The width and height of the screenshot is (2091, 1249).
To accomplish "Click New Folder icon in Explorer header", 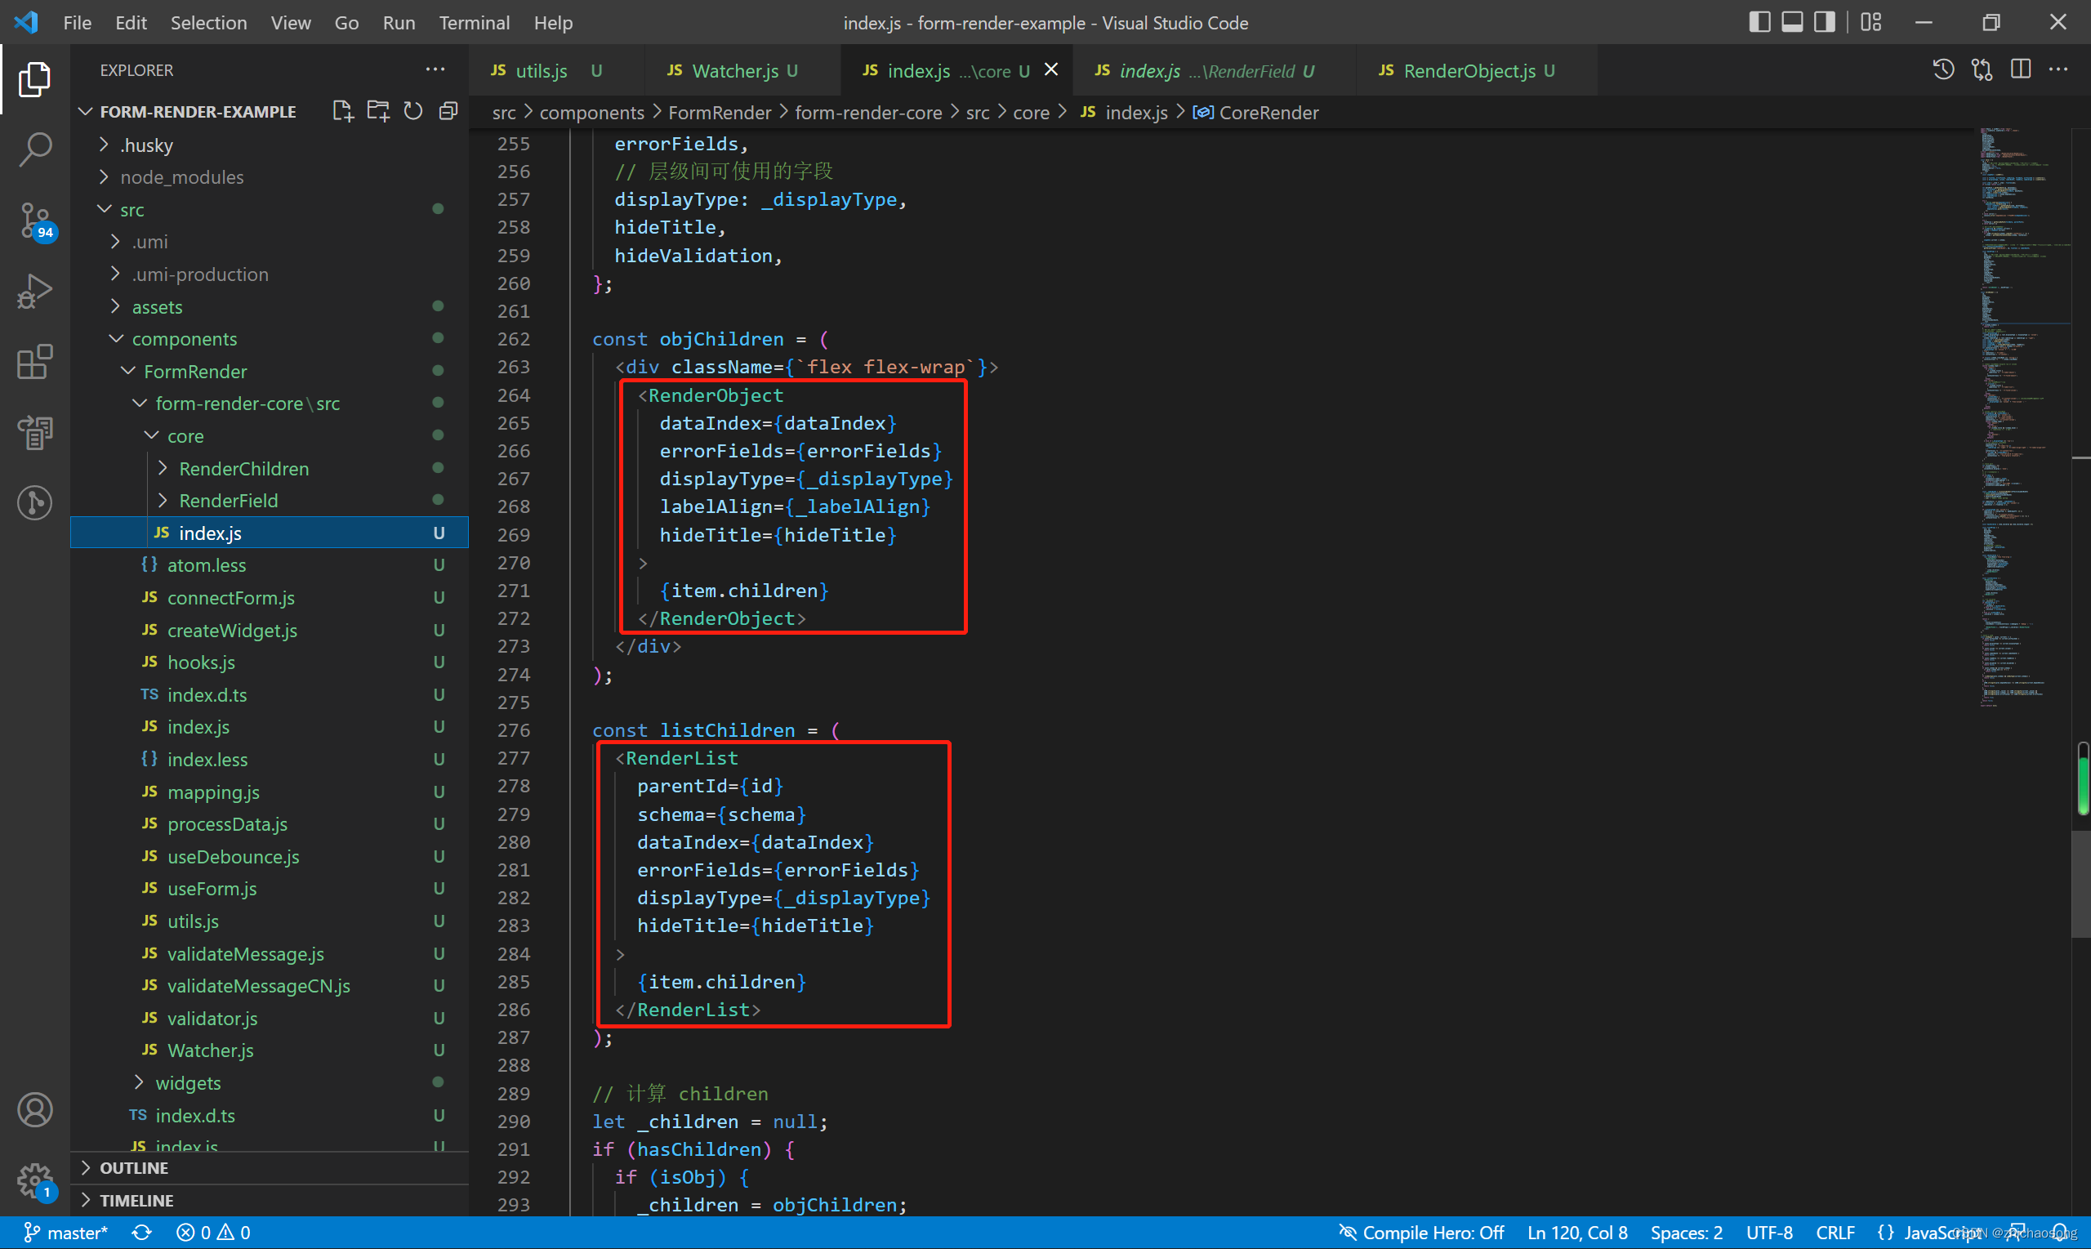I will (378, 111).
